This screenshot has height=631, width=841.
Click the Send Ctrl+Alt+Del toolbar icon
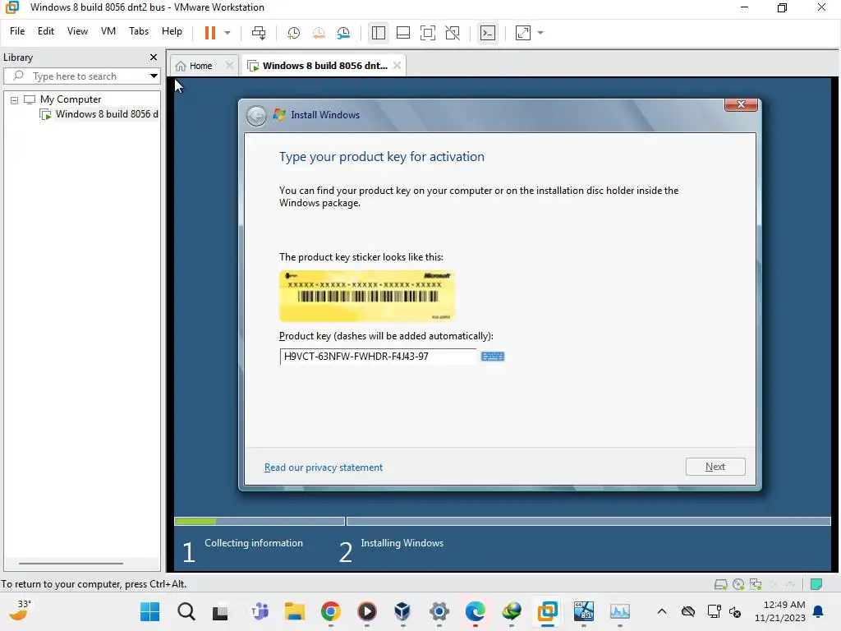pos(259,33)
